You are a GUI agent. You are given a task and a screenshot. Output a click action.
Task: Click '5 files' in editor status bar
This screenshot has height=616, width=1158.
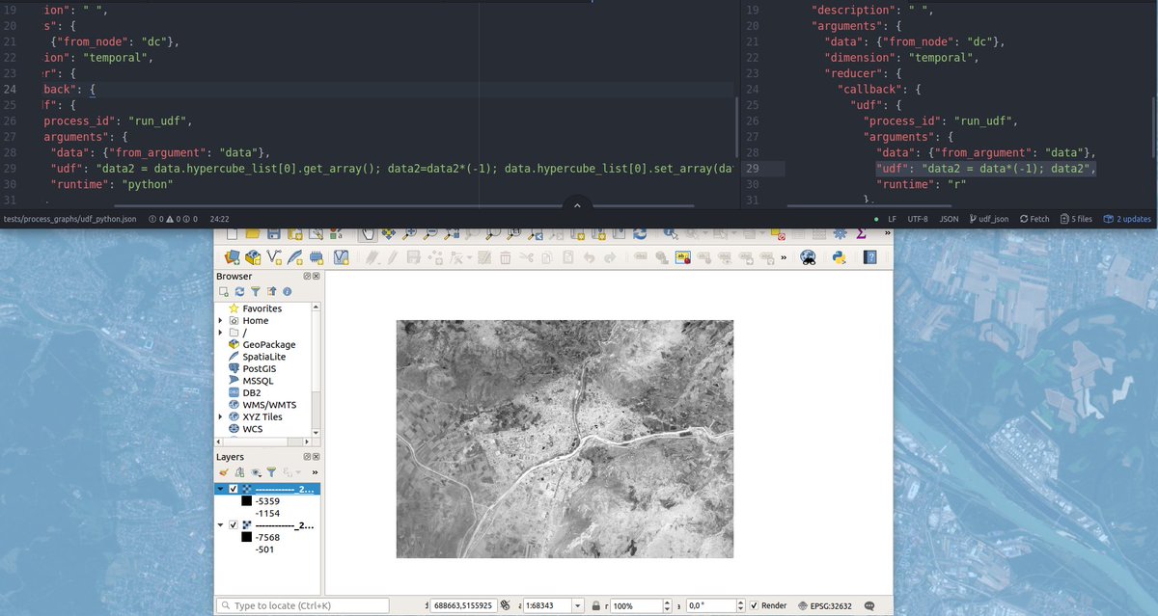pos(1076,219)
